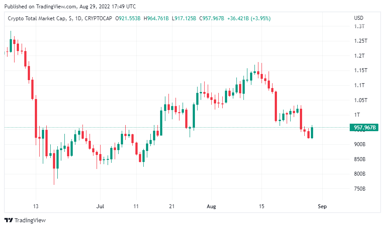Click the Sep date marker
The image size is (385, 228).
click(322, 206)
